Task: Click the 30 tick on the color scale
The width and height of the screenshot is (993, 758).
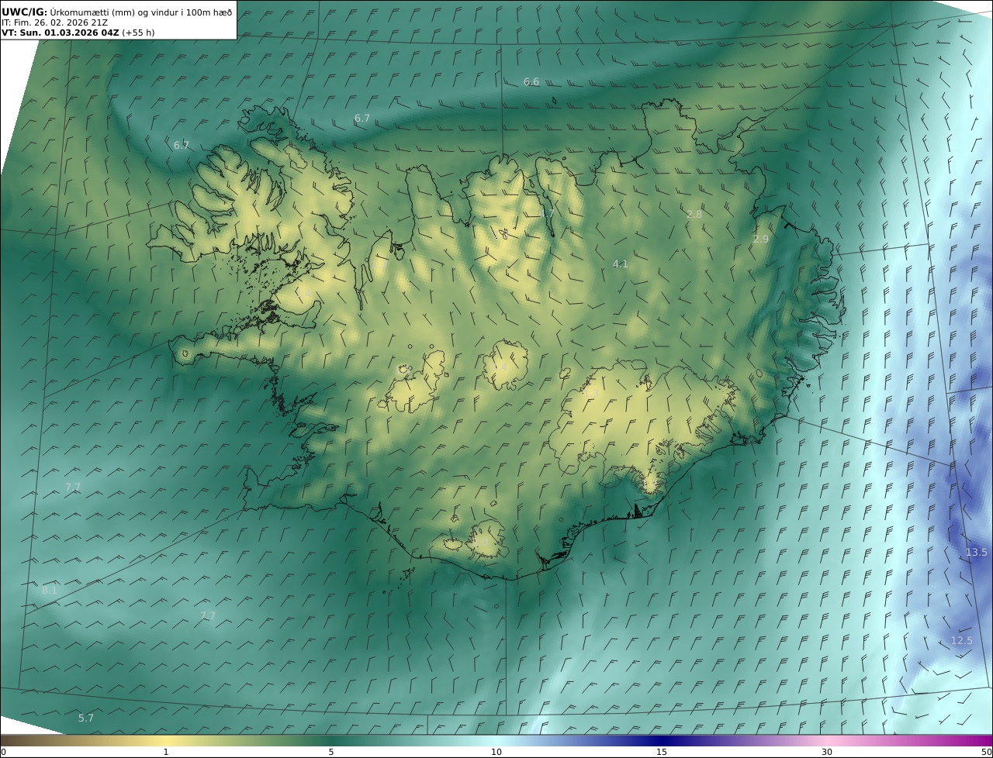Action: (827, 752)
